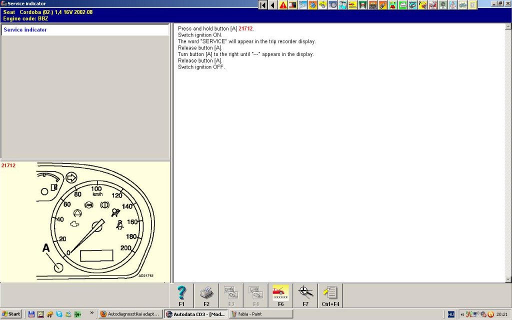Click HU language indicator in tray
This screenshot has height=320, width=512.
pos(451,314)
